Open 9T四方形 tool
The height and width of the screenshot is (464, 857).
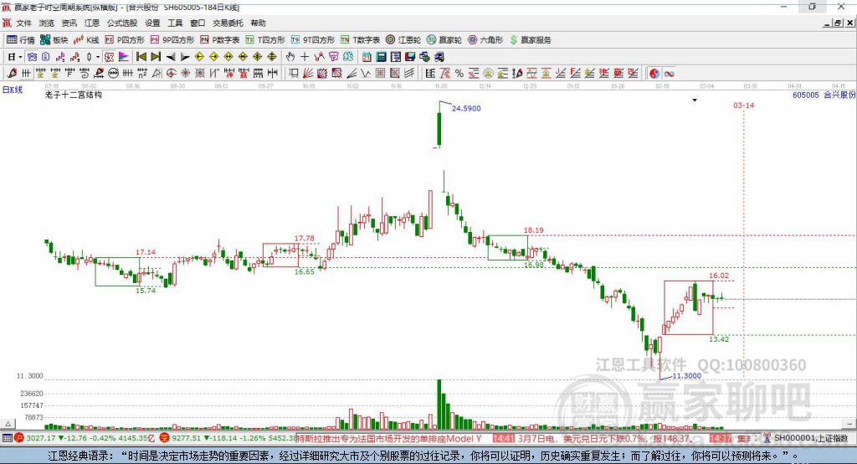pos(313,40)
